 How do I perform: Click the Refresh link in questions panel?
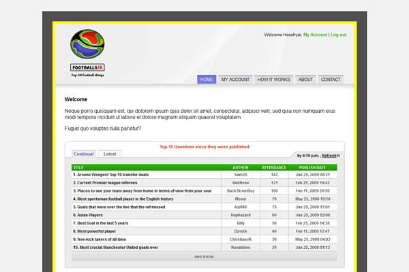pyautogui.click(x=329, y=156)
